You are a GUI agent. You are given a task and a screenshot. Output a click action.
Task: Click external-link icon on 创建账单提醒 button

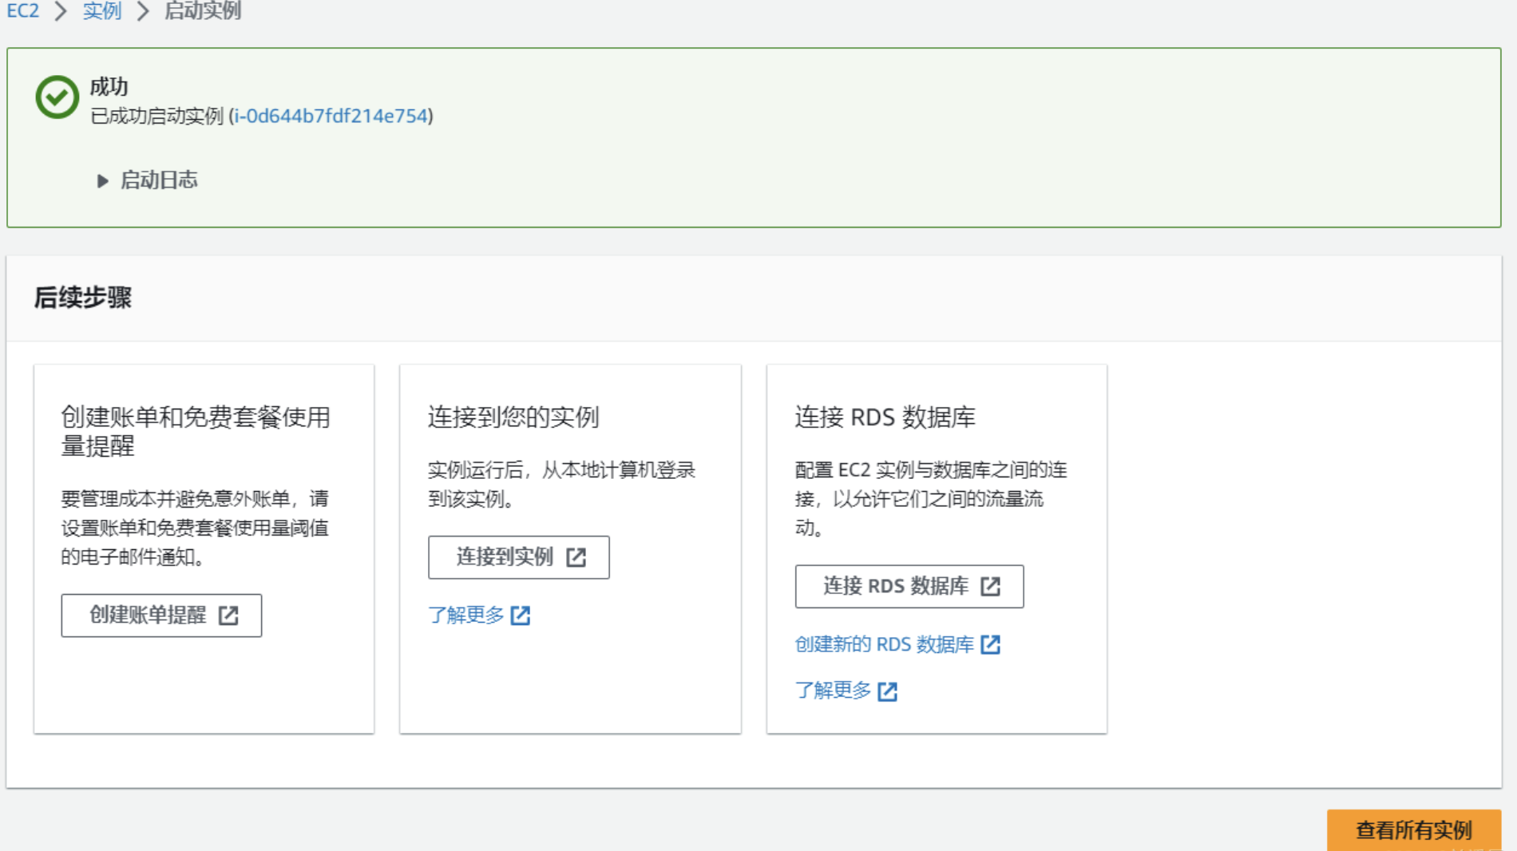click(228, 615)
